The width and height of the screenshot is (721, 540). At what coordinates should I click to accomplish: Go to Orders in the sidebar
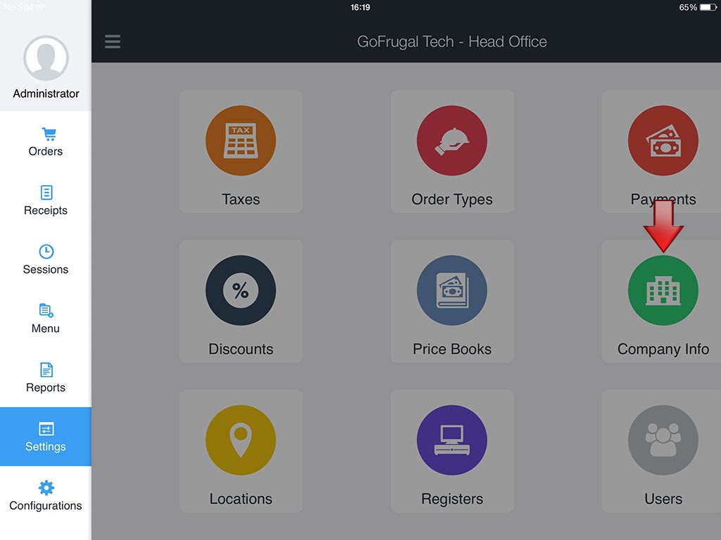[x=46, y=142]
